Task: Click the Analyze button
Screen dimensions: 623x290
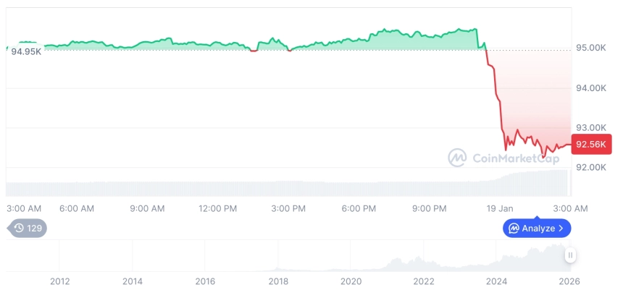Action: 537,229
